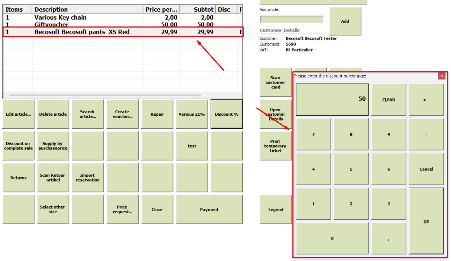
Task: Tap the comma key on keypad
Action: [389, 238]
